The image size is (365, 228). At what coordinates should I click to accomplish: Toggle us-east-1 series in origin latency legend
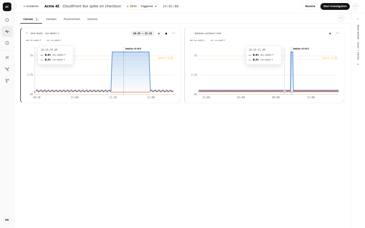pos(218,40)
